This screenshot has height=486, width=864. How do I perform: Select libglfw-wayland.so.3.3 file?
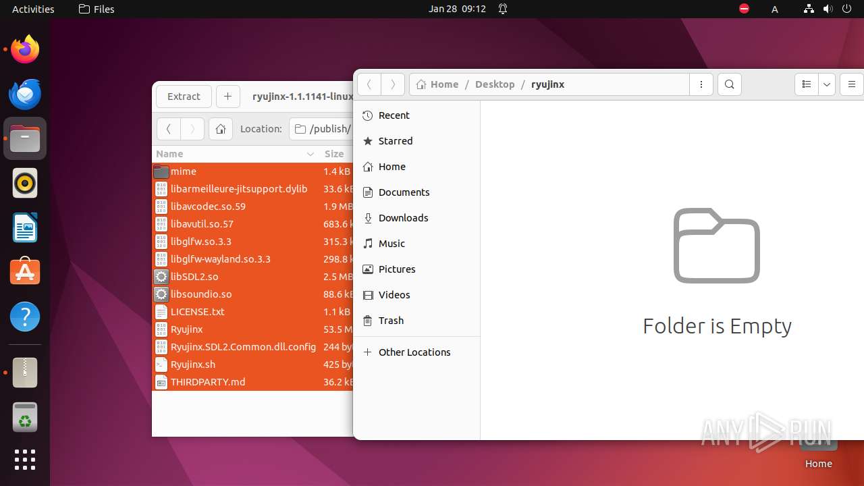(x=253, y=259)
